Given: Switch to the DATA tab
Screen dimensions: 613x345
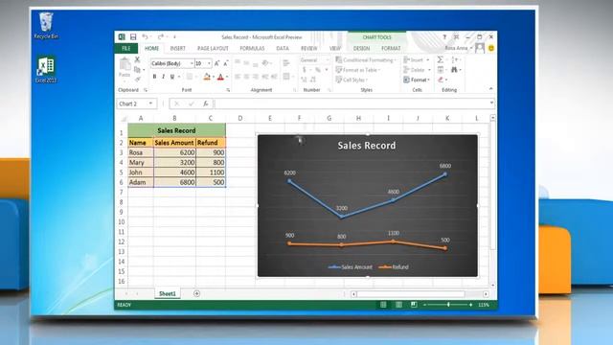Looking at the screenshot, I should point(283,48).
